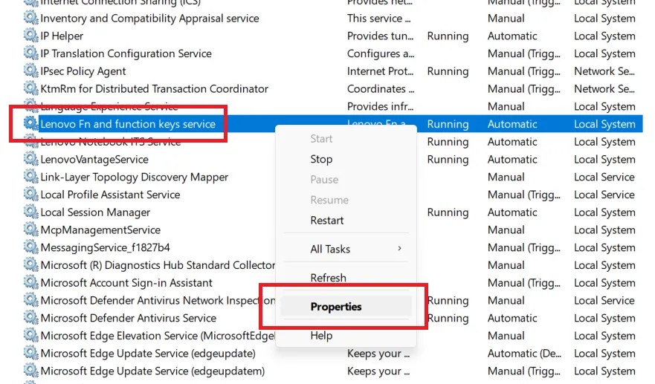Screen dimensions: 655x384
Task: Click gear icon of Microsoft Edge Update Service (edgeupdate)
Action: tap(31, 353)
